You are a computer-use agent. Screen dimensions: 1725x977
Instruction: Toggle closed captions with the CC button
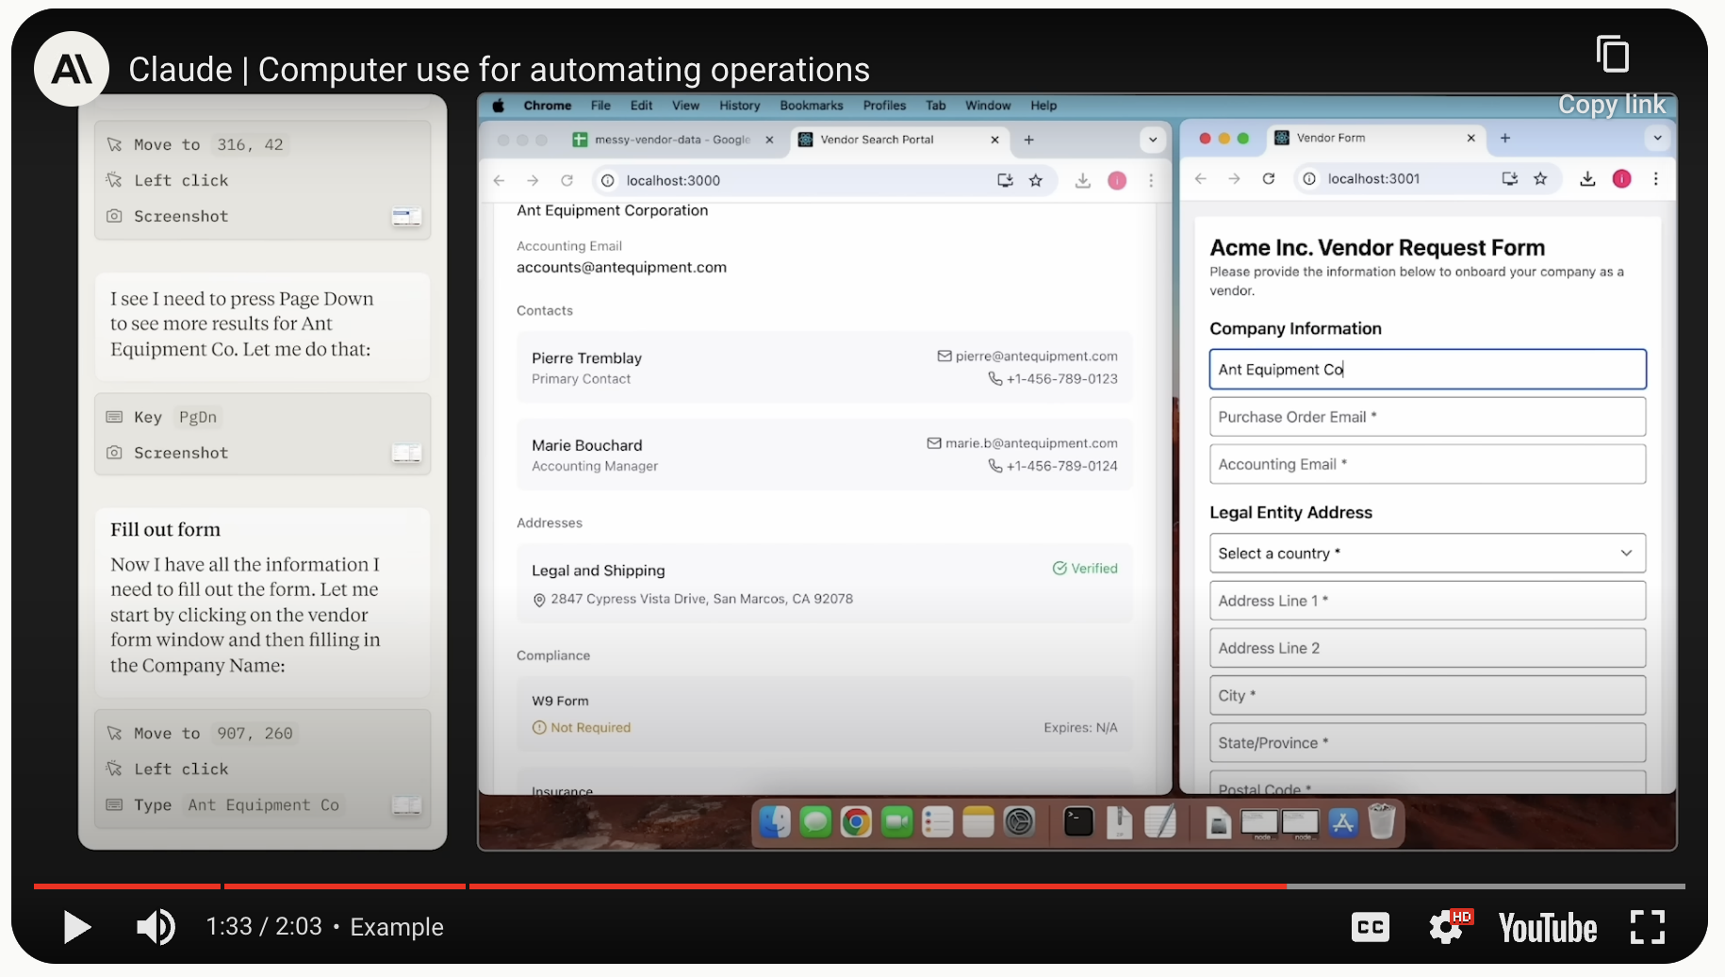[1370, 927]
